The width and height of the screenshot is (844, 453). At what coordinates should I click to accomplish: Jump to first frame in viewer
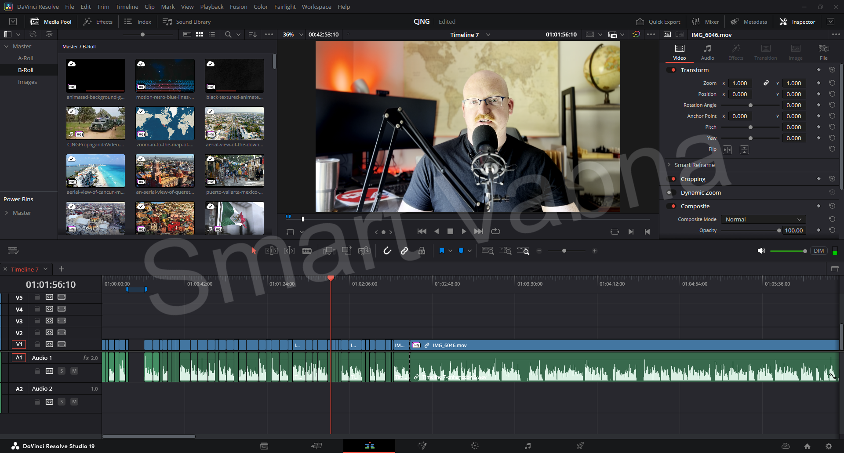click(422, 231)
